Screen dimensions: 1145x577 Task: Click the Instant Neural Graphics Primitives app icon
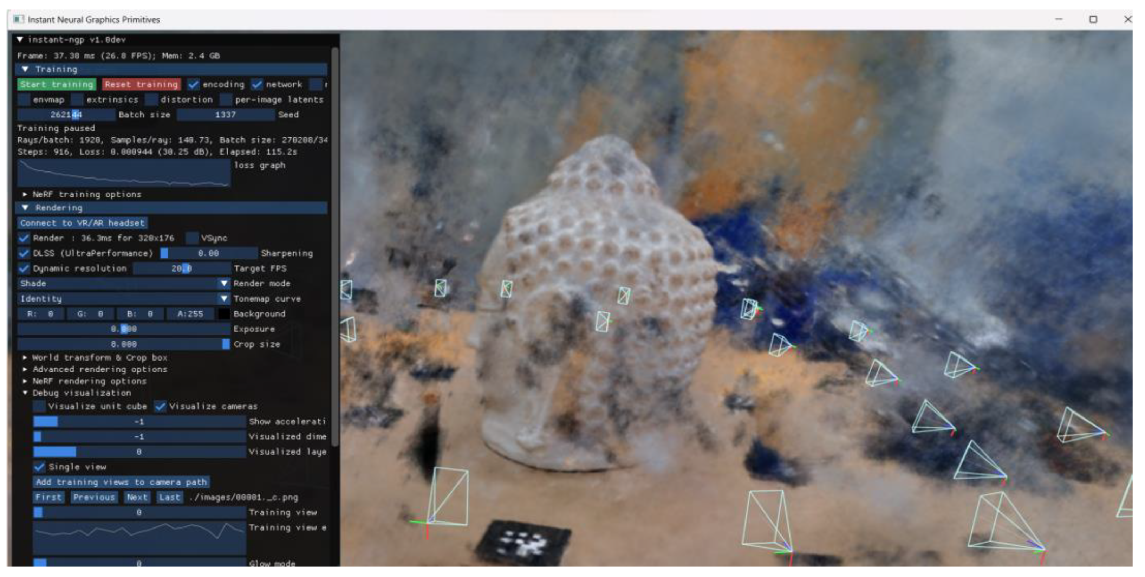(18, 19)
